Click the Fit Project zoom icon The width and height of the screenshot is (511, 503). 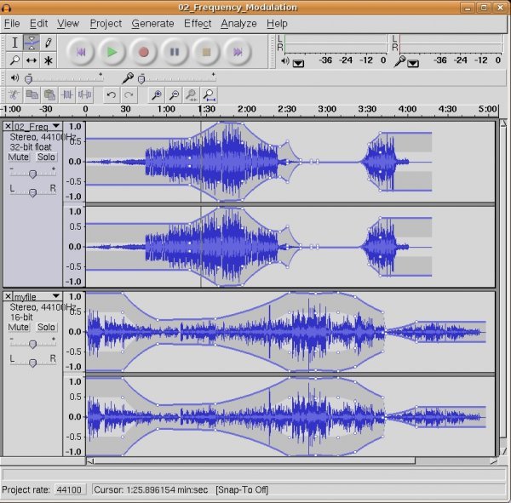[x=210, y=95]
